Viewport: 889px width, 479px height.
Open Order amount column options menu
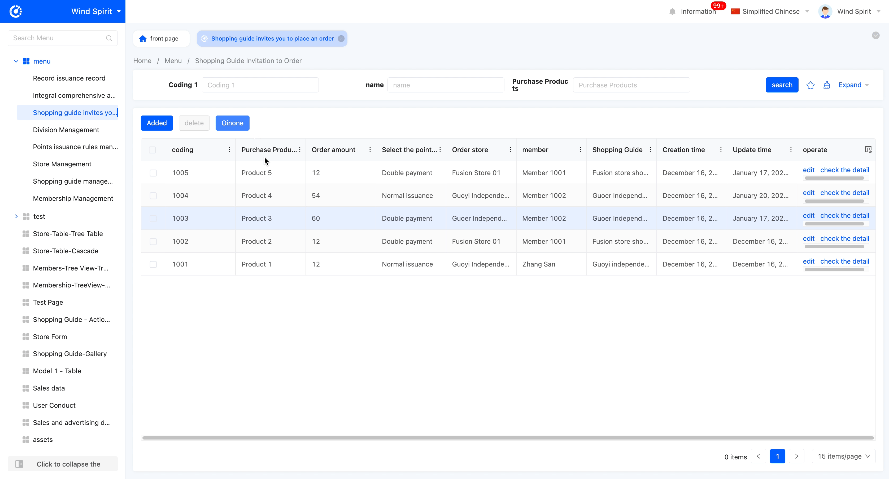pos(370,149)
